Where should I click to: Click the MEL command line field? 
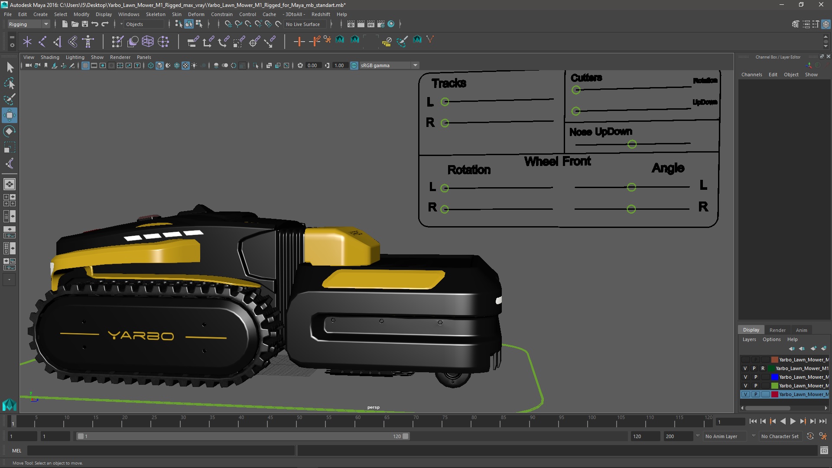click(x=161, y=451)
